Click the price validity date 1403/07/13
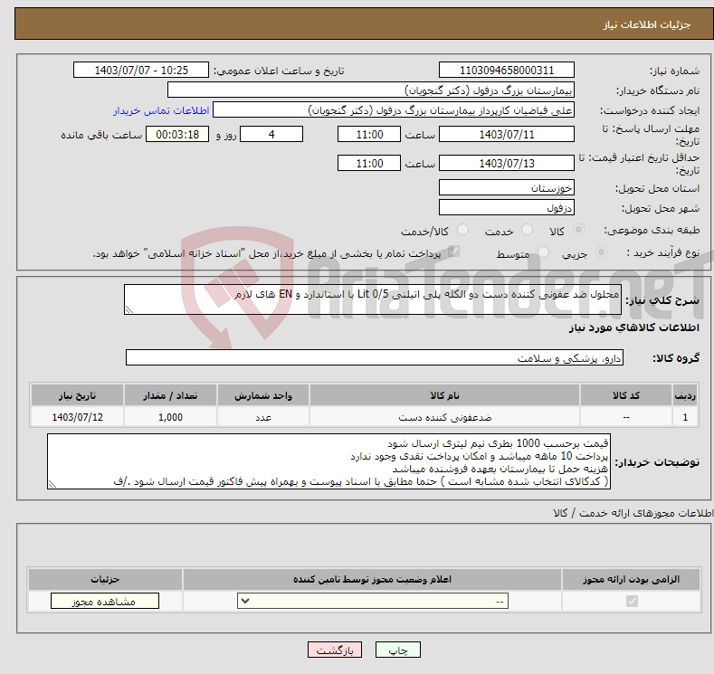Viewport: 714px width, 674px height. 507,163
